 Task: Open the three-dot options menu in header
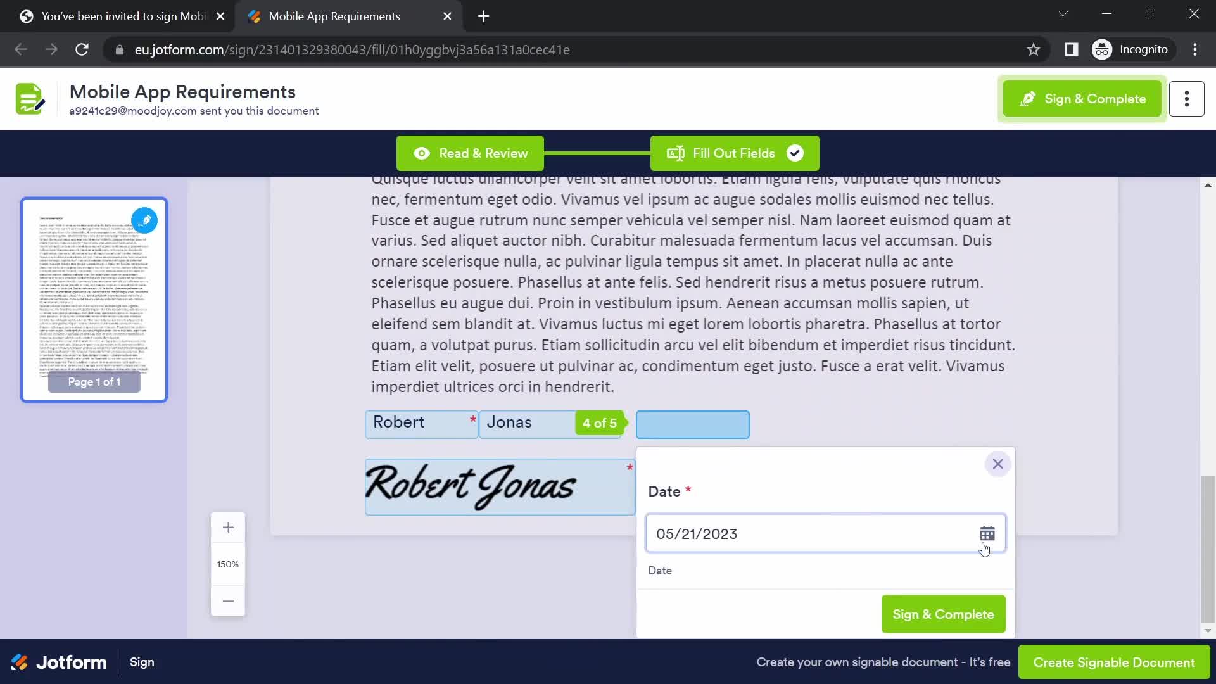(x=1186, y=99)
